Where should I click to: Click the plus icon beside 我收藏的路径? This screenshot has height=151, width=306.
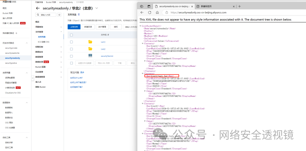pos(17,33)
